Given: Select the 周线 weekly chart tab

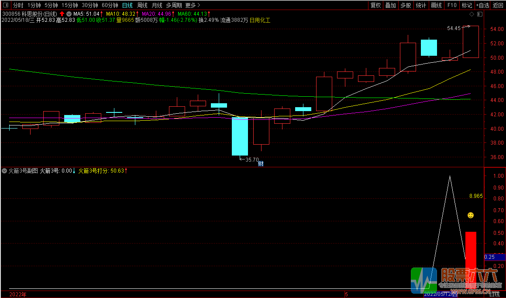Looking at the screenshot, I should tap(142, 5).
